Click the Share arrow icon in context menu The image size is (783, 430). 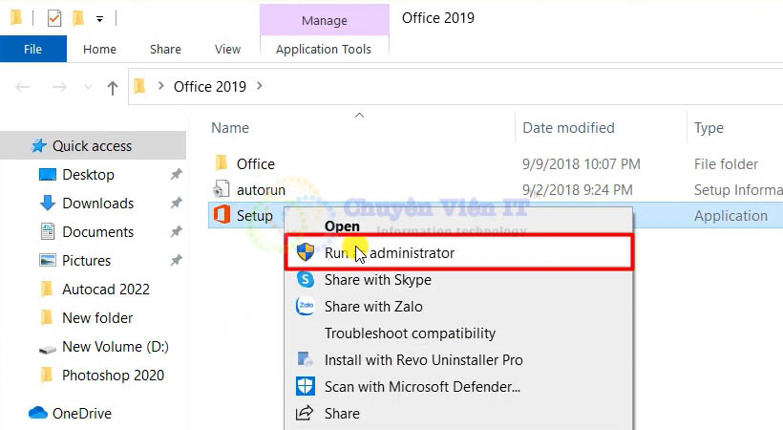click(306, 414)
